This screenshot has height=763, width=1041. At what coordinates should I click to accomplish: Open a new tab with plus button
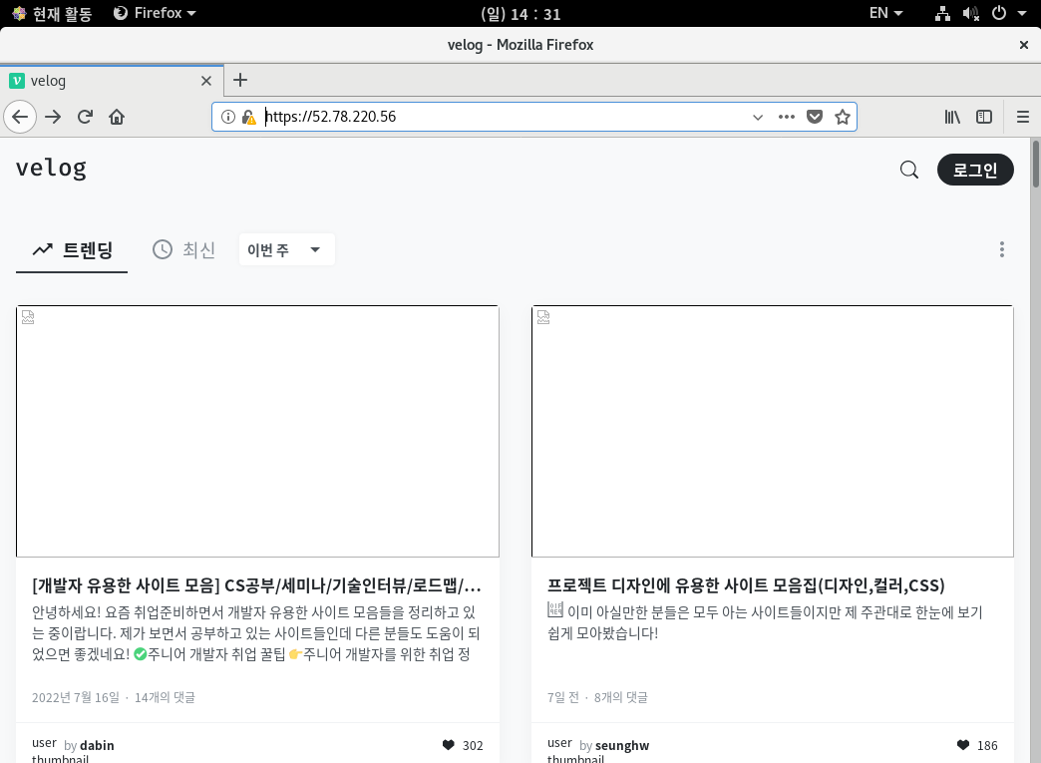point(240,81)
